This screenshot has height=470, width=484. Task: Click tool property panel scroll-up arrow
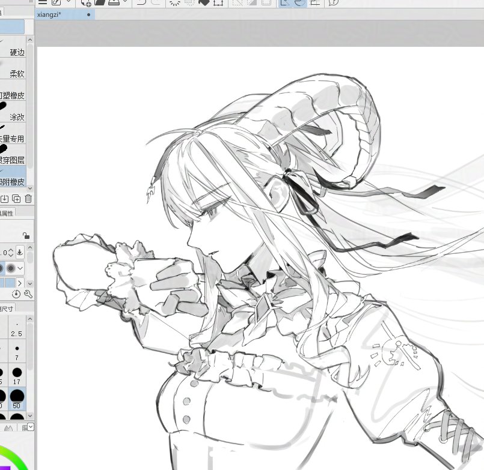pyautogui.click(x=30, y=247)
